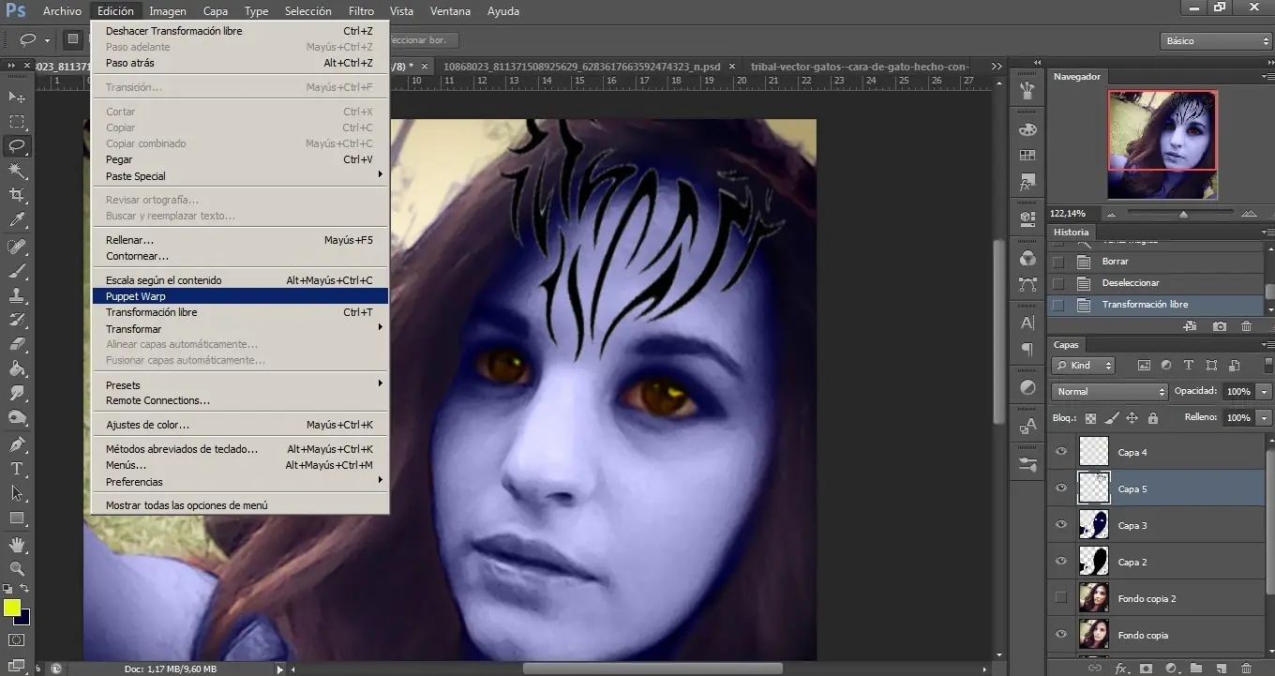
Task: Select the Eraser tool
Action: [x=17, y=344]
